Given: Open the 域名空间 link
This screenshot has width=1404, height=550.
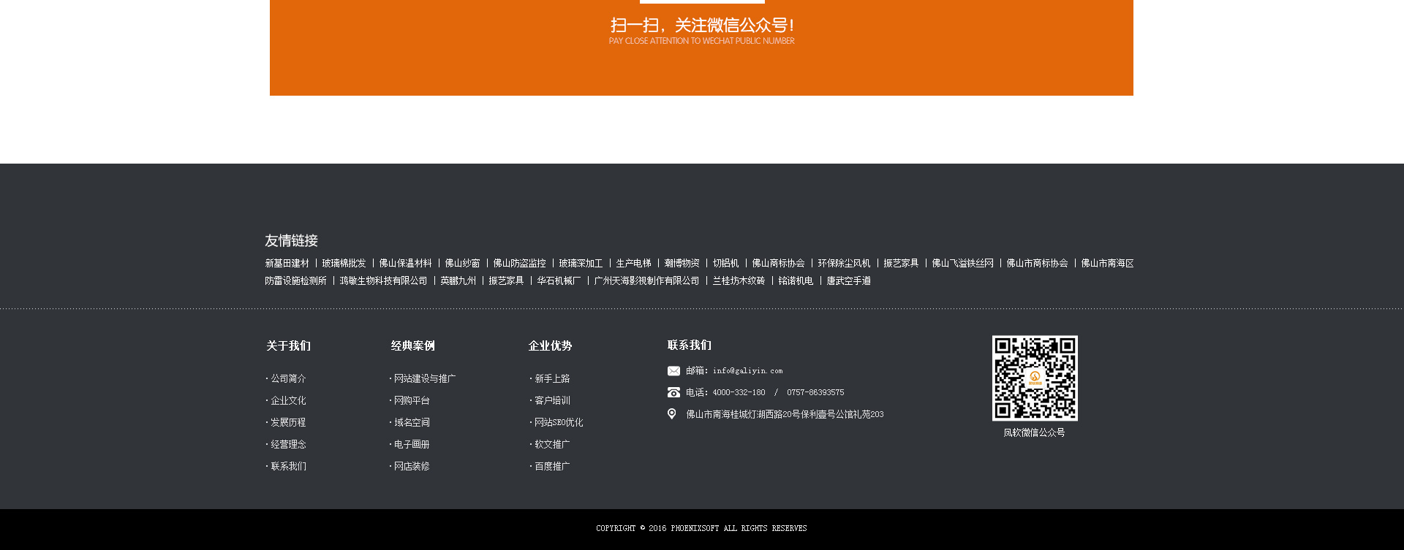Looking at the screenshot, I should 412,423.
